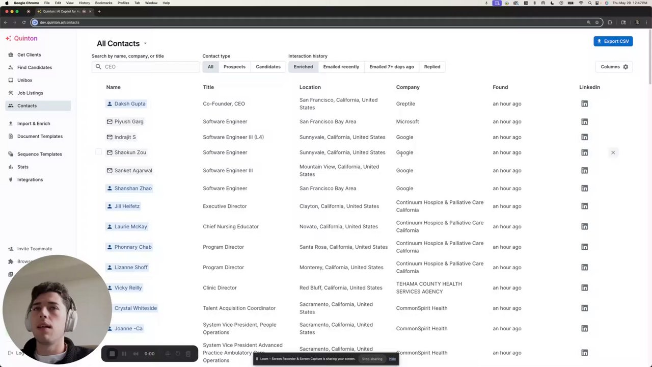Open LinkedIn profile for Shanshan Zhao
652x367 pixels.
(584, 188)
